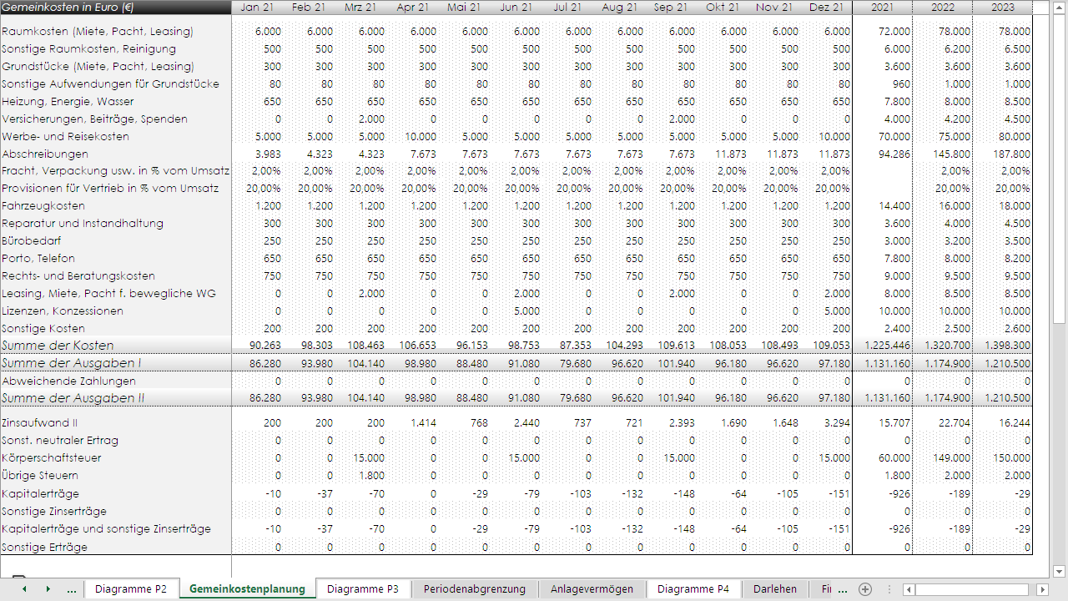Switch to the Darlehen sheet tab
Screen dimensions: 1068x601
(x=775, y=588)
